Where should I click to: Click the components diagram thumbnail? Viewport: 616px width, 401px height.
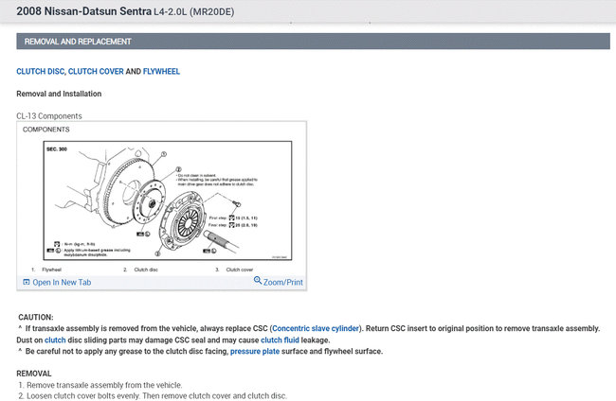168,200
